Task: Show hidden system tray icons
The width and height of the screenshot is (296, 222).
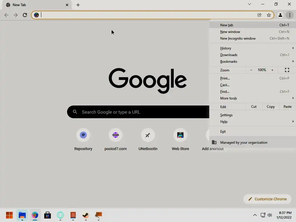Action: [x=255, y=215]
